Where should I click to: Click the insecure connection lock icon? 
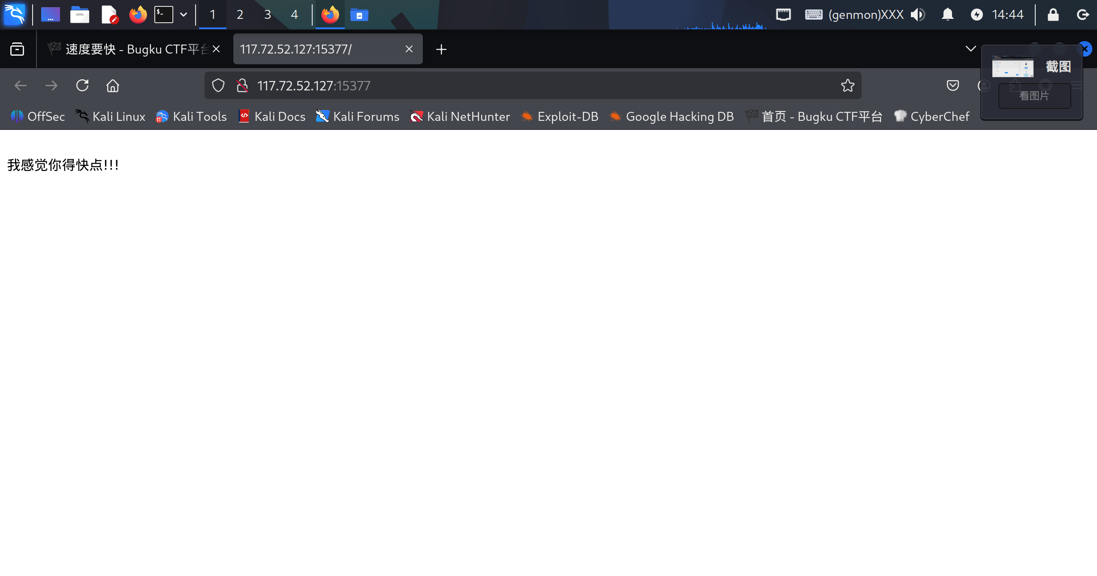[242, 86]
